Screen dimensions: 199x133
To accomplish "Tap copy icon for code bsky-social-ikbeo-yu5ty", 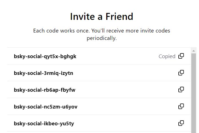I will point(181,123).
